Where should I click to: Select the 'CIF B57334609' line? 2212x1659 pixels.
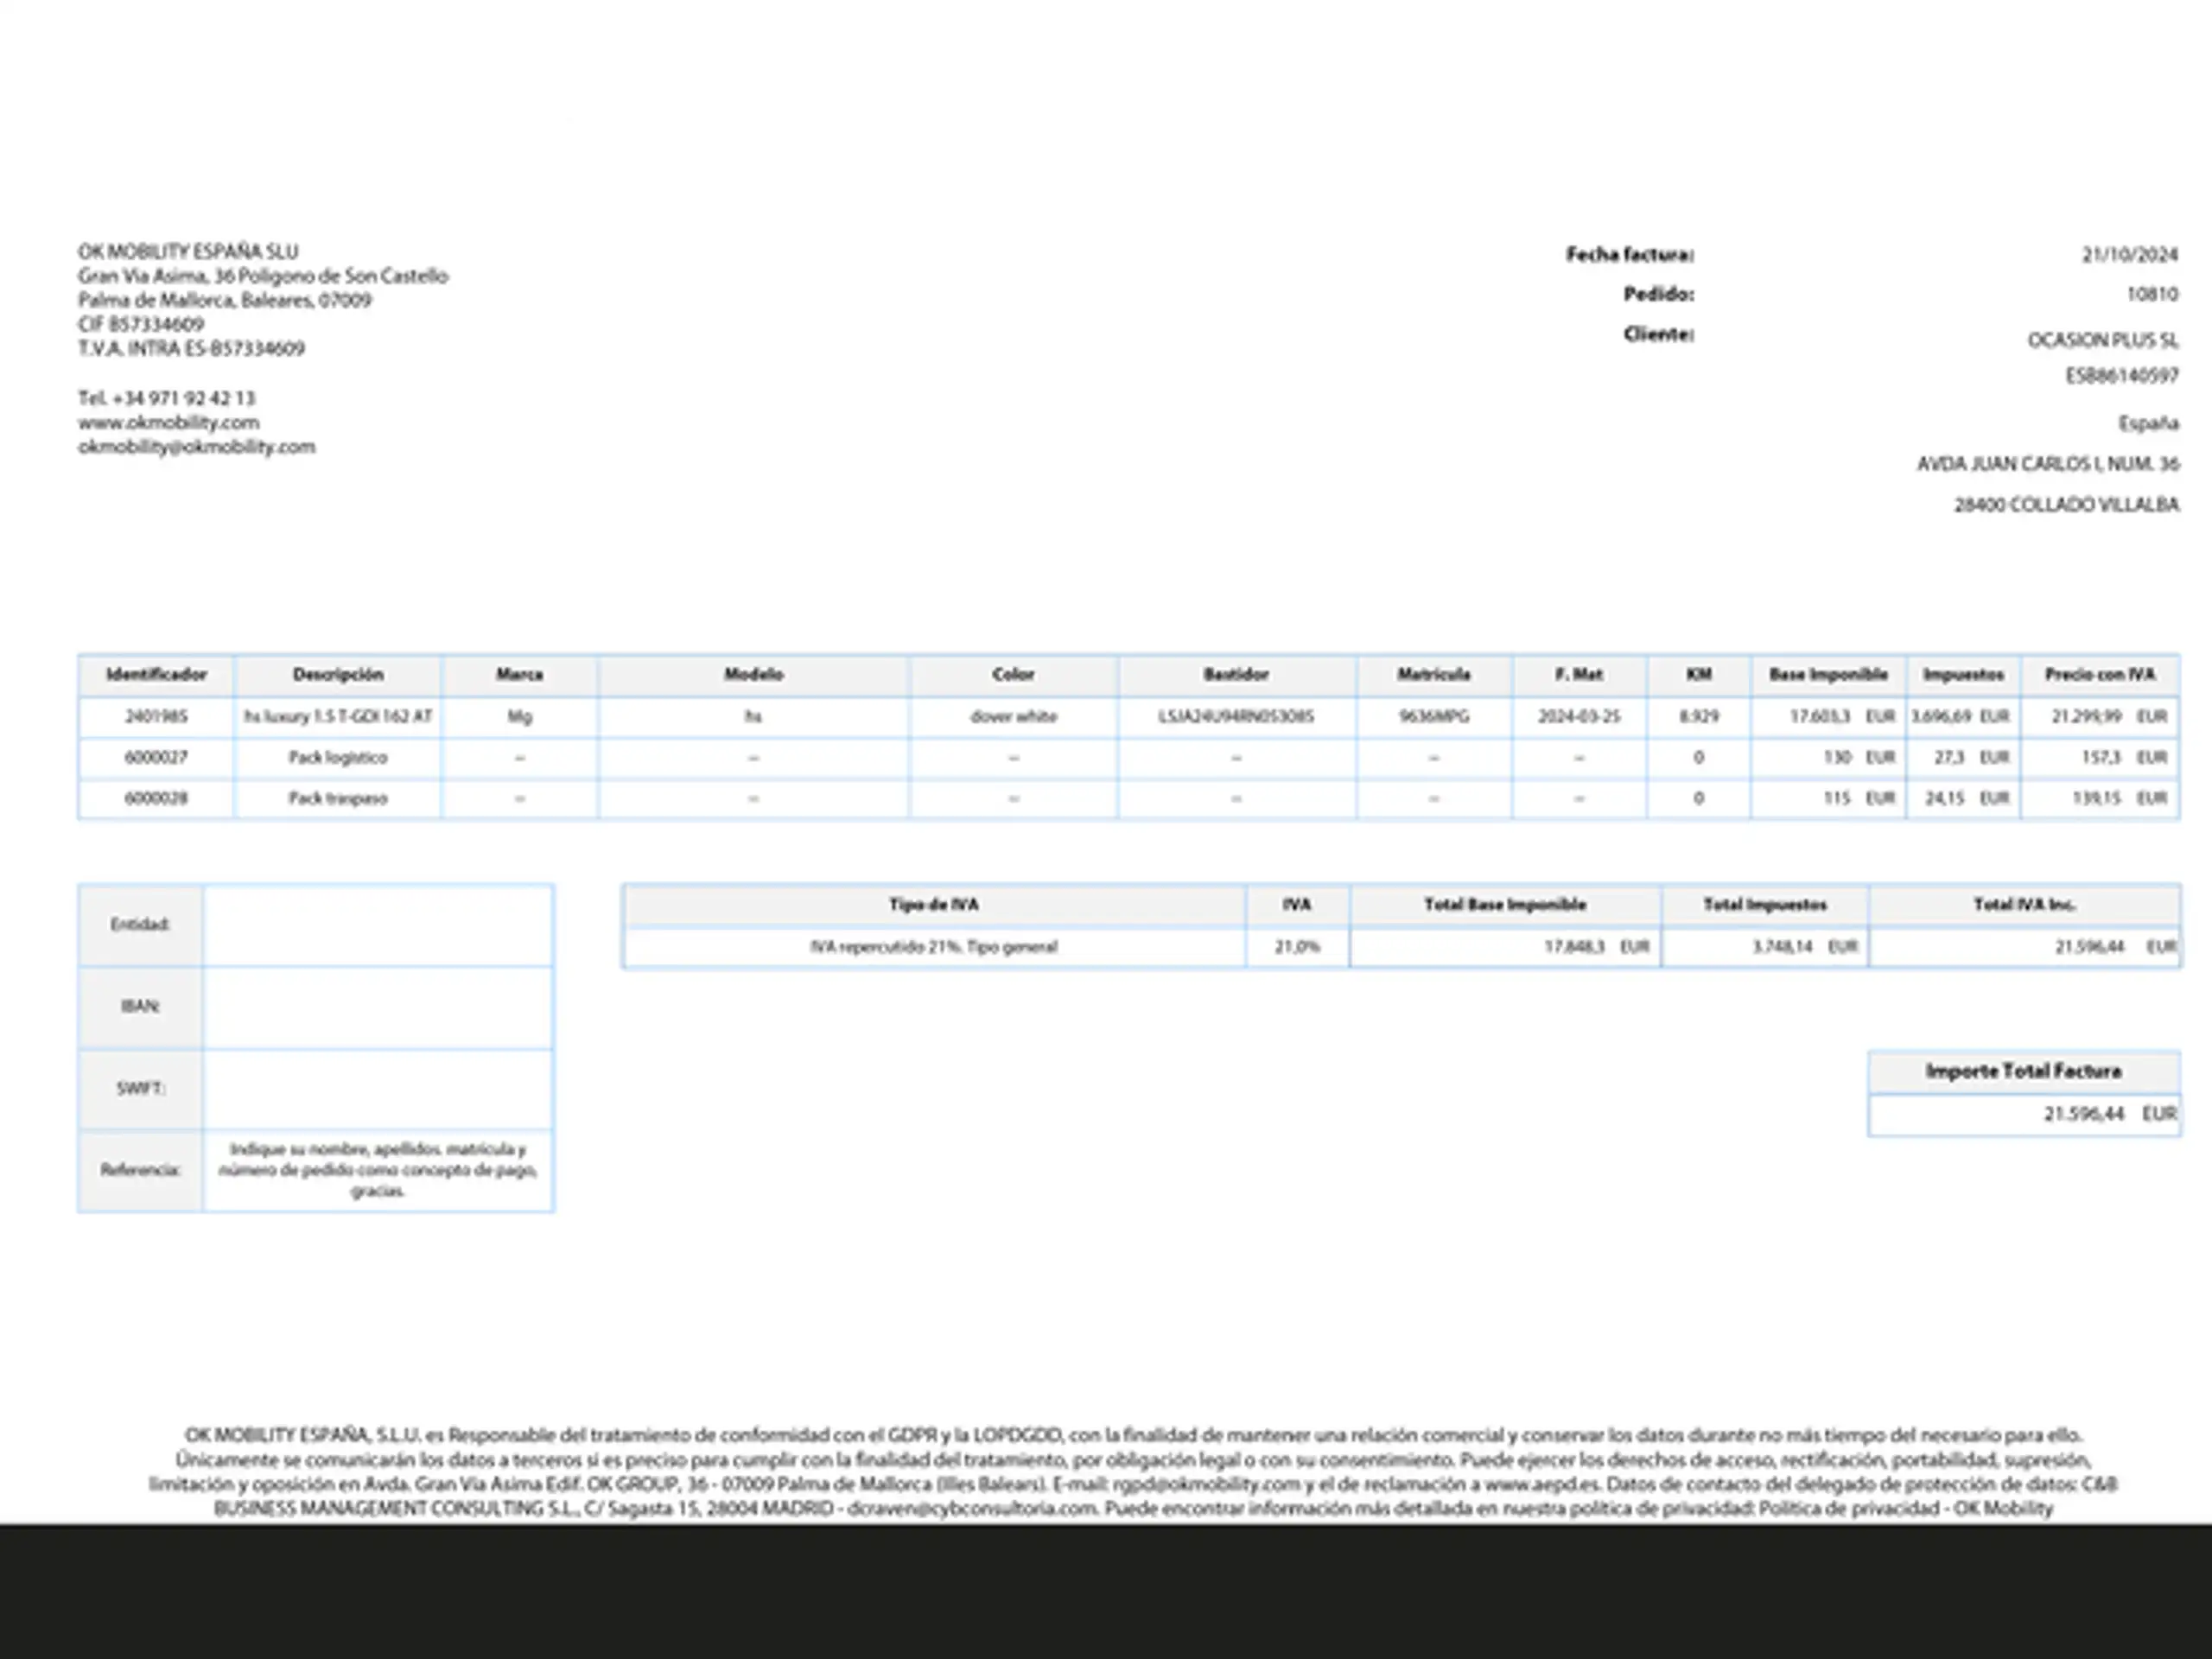pos(141,324)
